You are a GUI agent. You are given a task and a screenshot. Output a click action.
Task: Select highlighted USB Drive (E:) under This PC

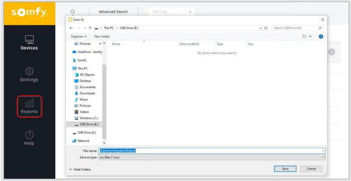pyautogui.click(x=84, y=124)
